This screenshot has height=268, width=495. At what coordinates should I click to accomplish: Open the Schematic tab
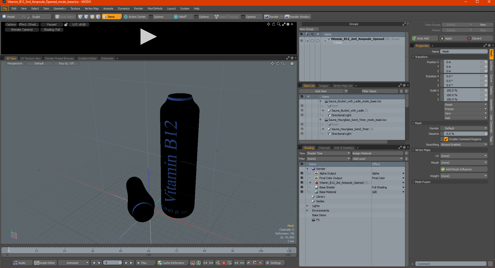click(107, 58)
